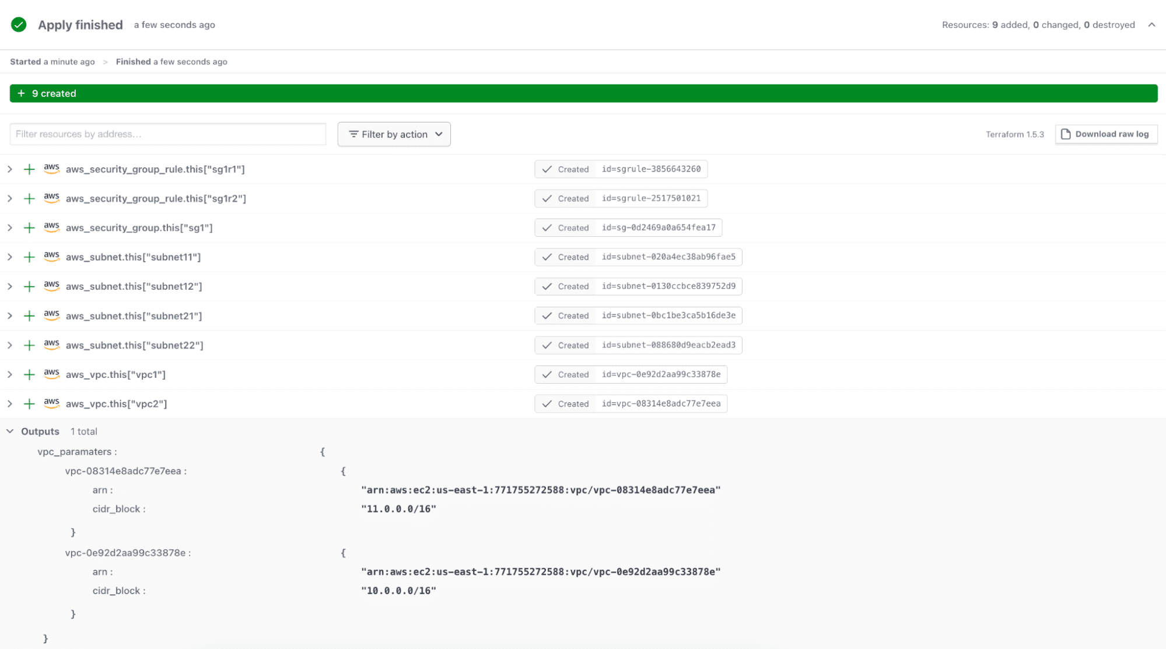Click the AWS subnet icon for subnet21

coord(51,315)
